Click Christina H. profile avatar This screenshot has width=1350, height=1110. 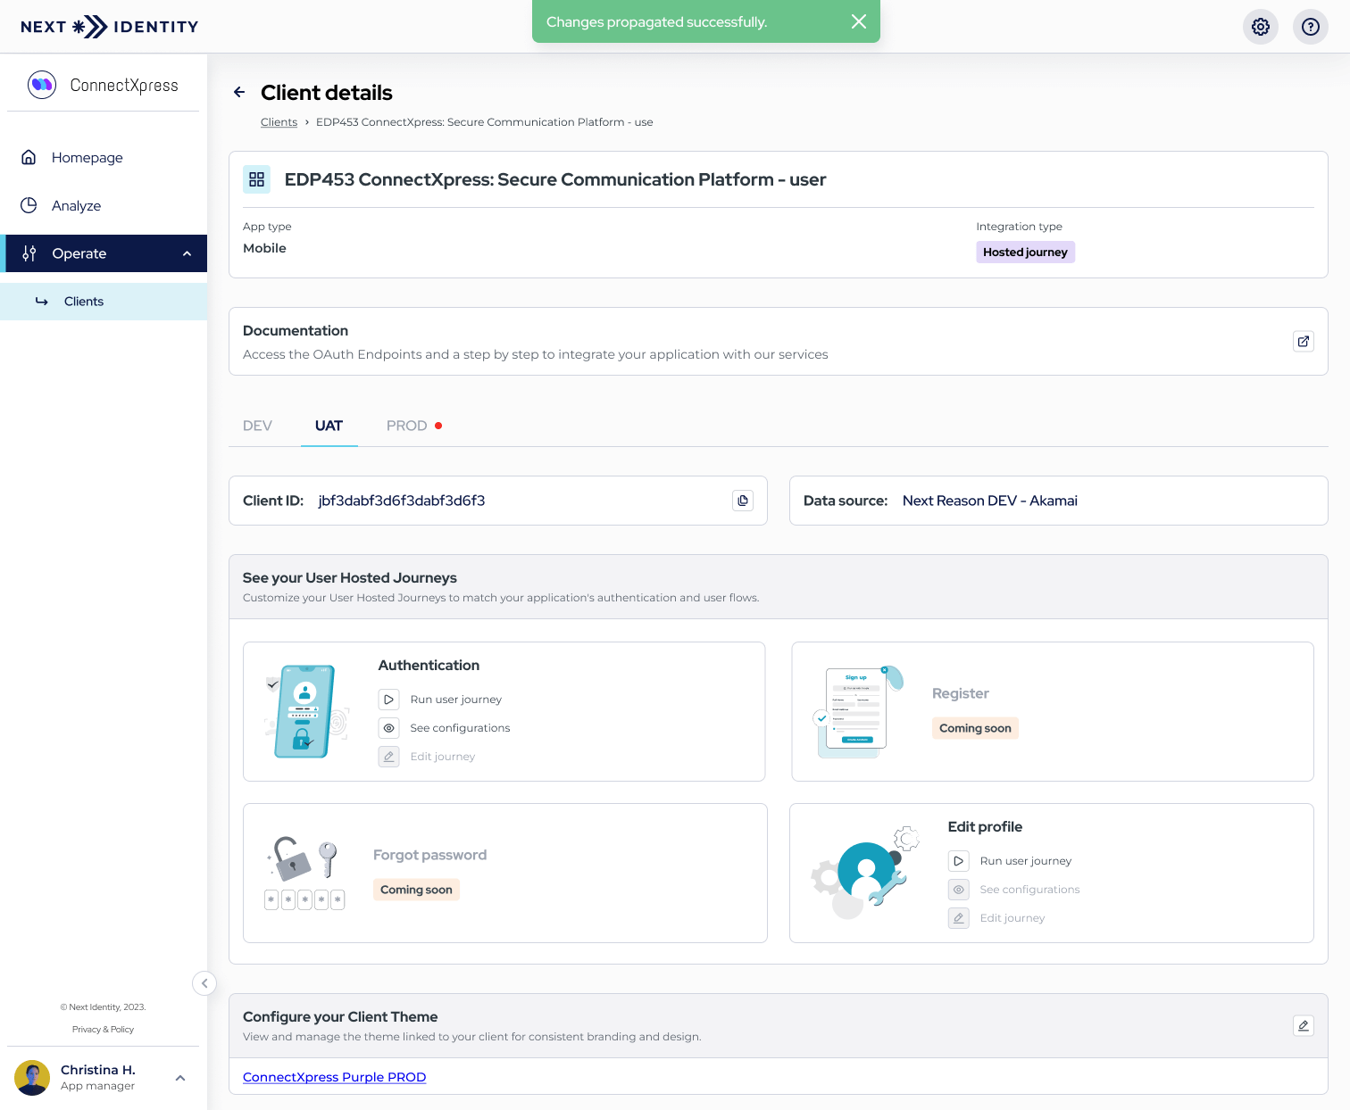tap(32, 1078)
